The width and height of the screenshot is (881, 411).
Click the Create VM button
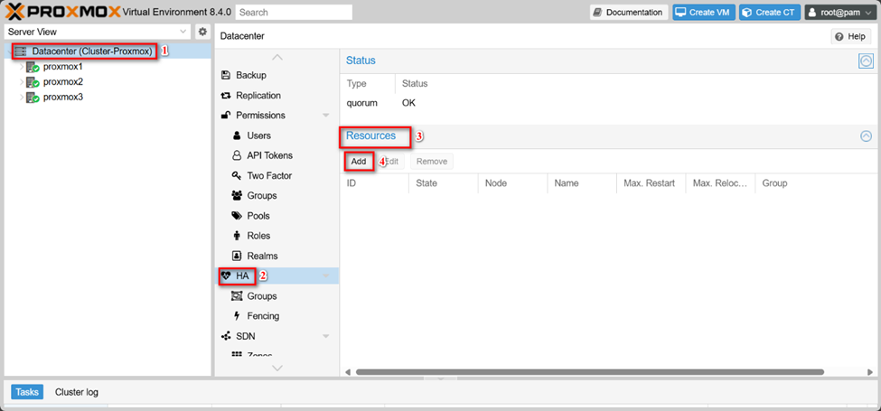(x=703, y=13)
